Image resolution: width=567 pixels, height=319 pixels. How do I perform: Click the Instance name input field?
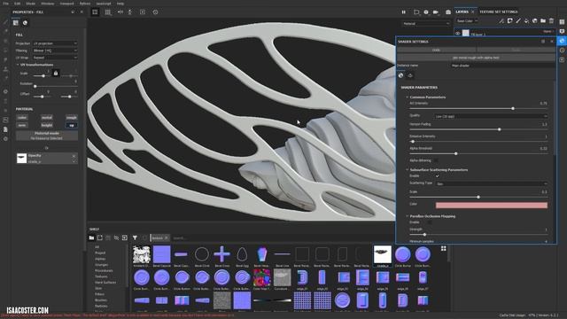(x=502, y=66)
